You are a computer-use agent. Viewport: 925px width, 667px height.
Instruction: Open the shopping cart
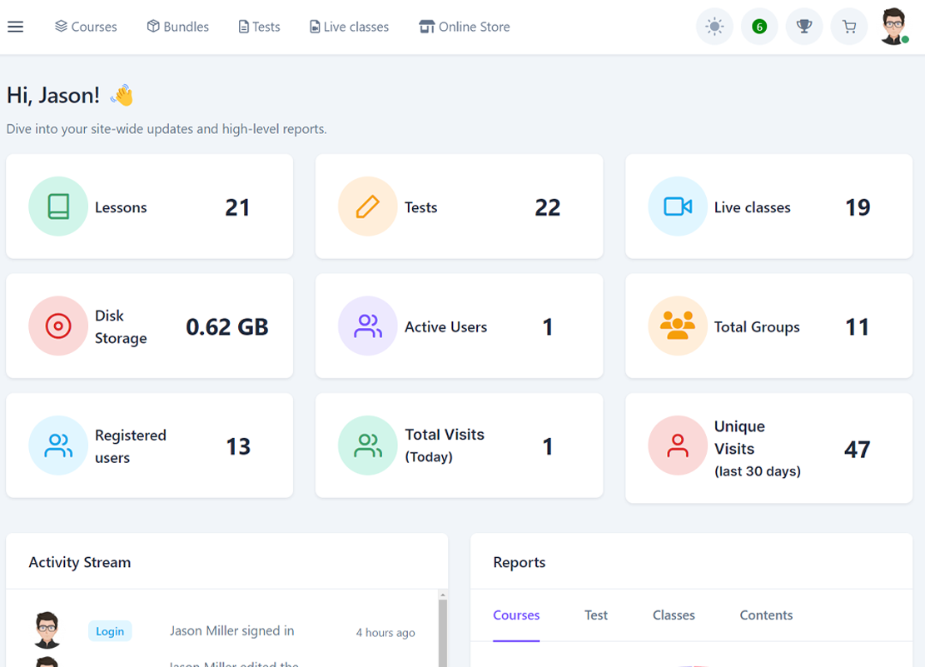point(848,27)
